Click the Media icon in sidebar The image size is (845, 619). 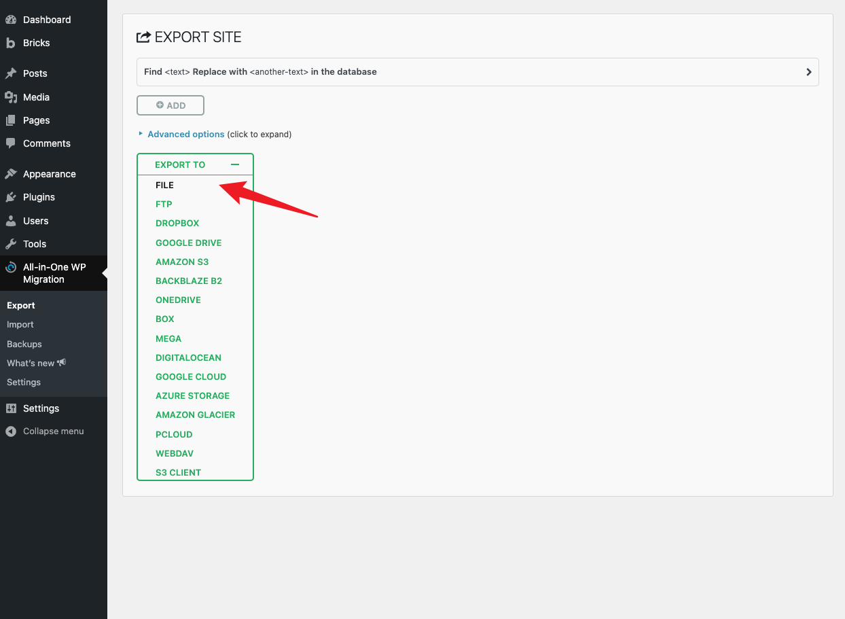[x=11, y=97]
